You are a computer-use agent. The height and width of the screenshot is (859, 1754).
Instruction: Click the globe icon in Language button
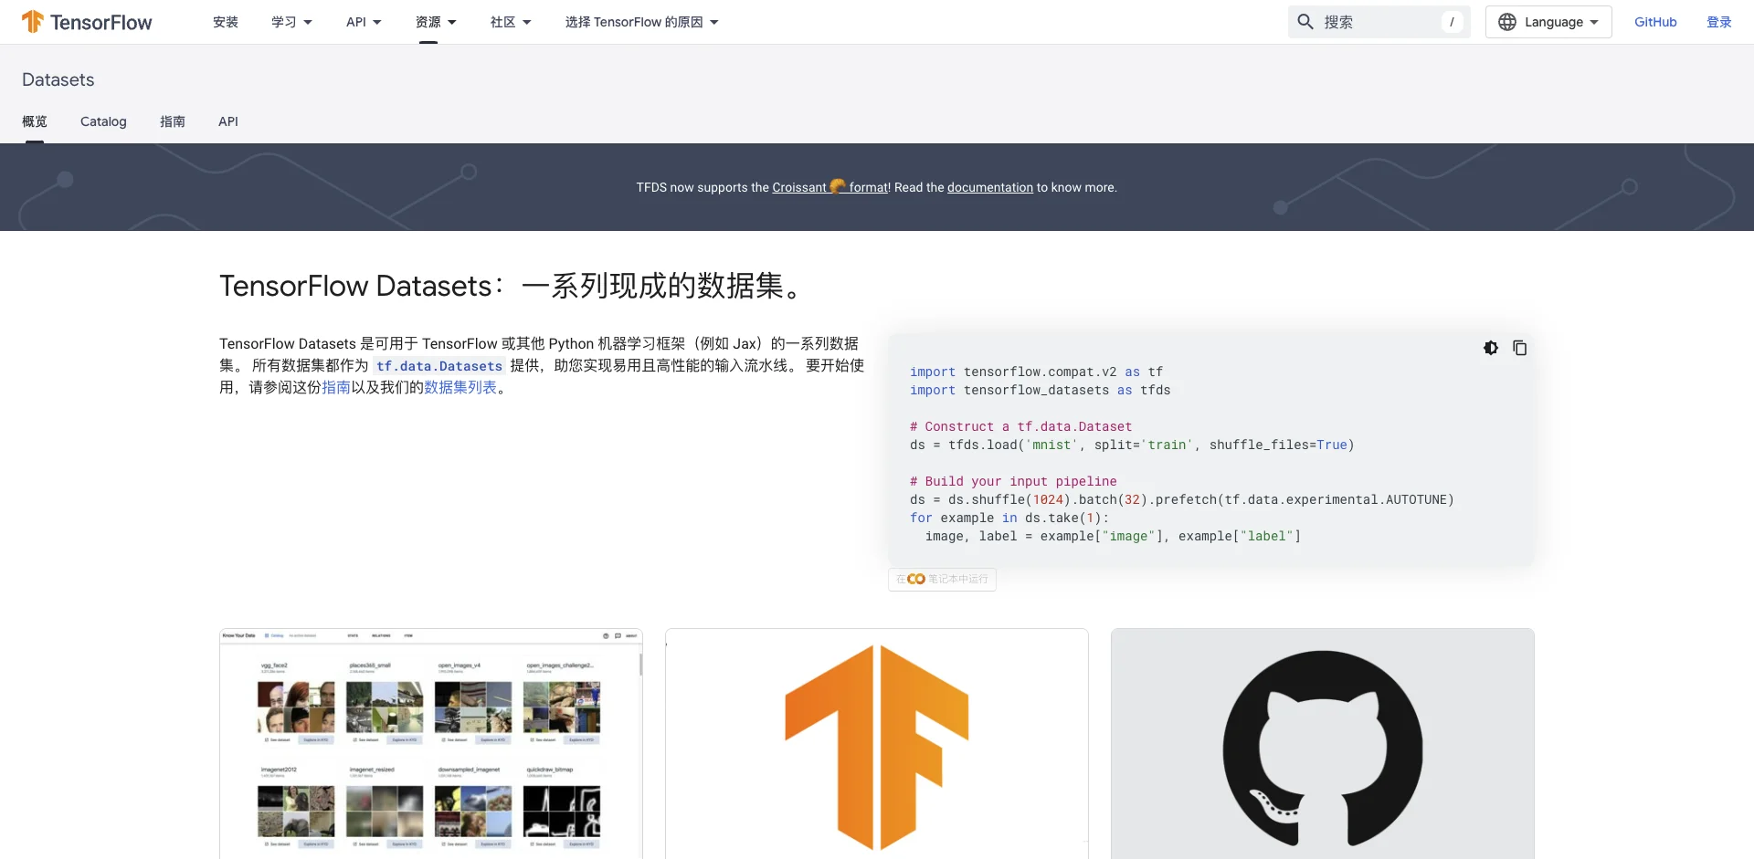click(1507, 22)
